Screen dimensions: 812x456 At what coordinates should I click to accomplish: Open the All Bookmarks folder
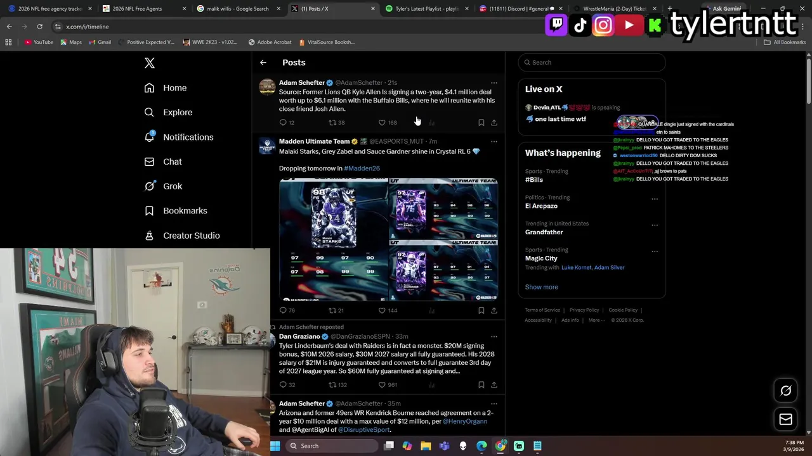pos(785,42)
